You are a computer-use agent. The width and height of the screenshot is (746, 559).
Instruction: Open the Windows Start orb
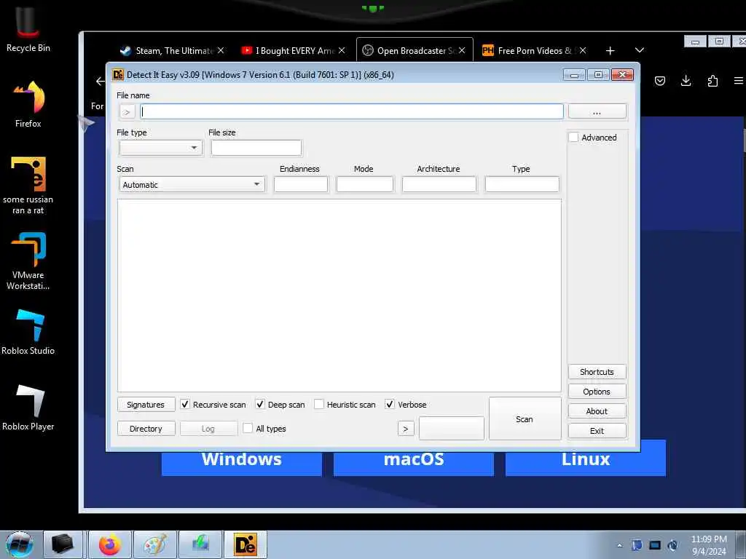19,544
